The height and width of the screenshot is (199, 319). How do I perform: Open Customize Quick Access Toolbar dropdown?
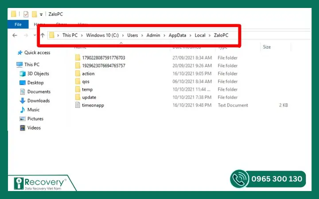click(x=41, y=15)
